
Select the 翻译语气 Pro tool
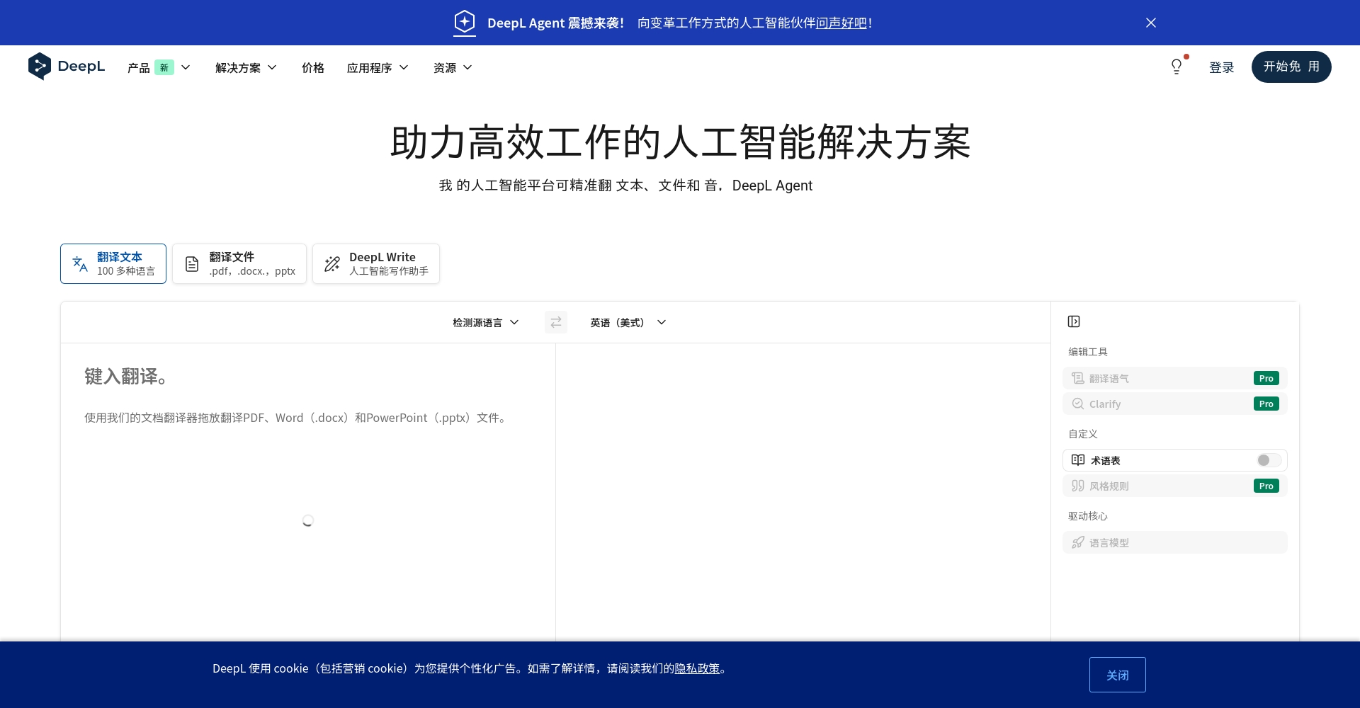point(1174,377)
